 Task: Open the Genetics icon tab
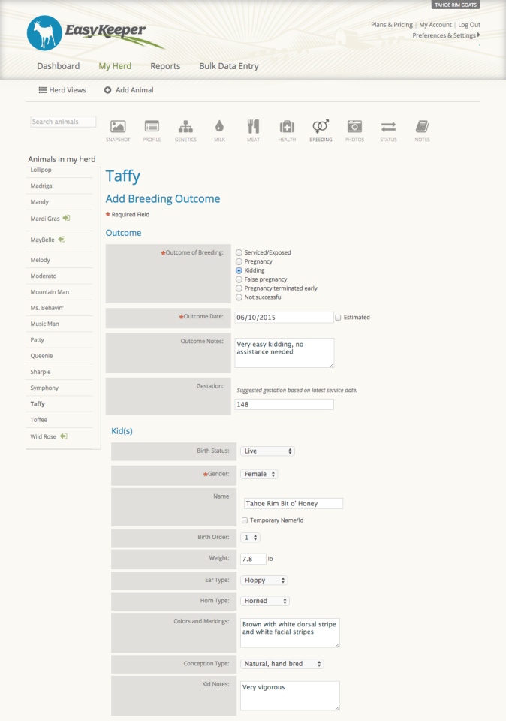tap(185, 130)
